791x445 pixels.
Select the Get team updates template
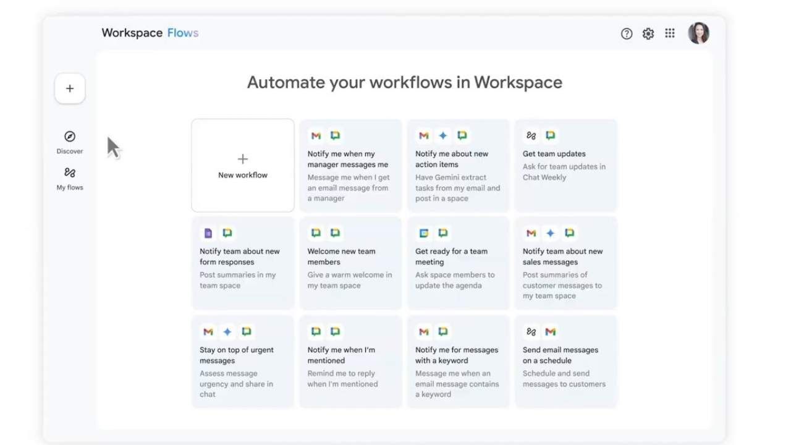pyautogui.click(x=565, y=165)
